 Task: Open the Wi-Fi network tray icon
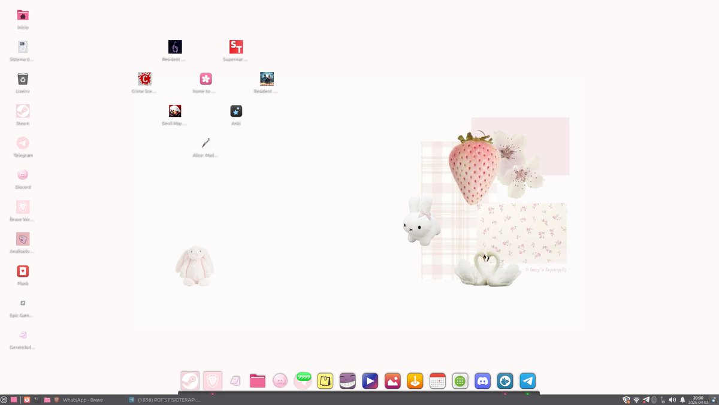(x=636, y=400)
